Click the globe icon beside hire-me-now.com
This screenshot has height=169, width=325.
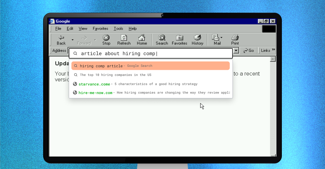point(75,93)
